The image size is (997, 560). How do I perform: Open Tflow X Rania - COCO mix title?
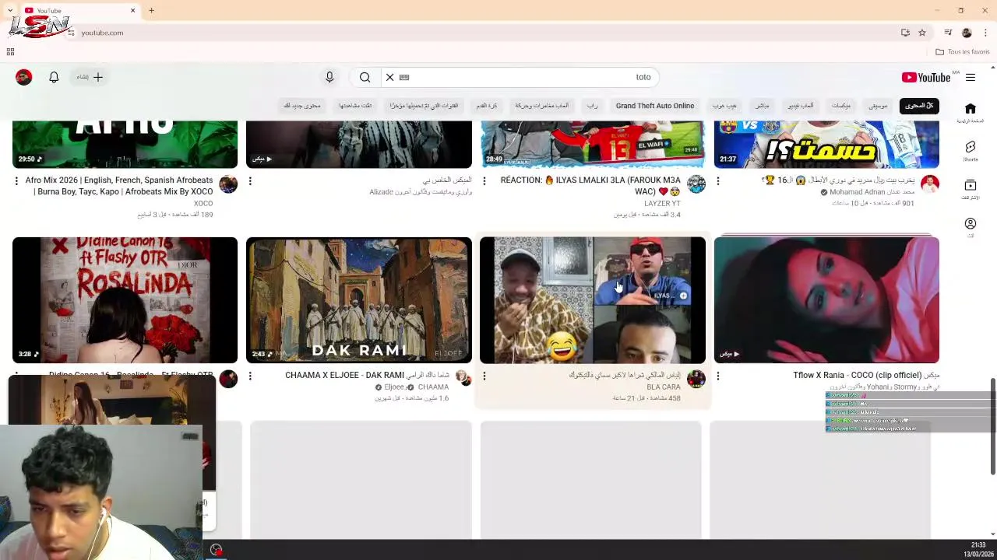click(866, 375)
